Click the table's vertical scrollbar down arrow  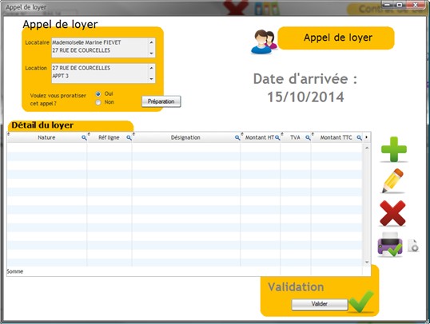pos(367,262)
